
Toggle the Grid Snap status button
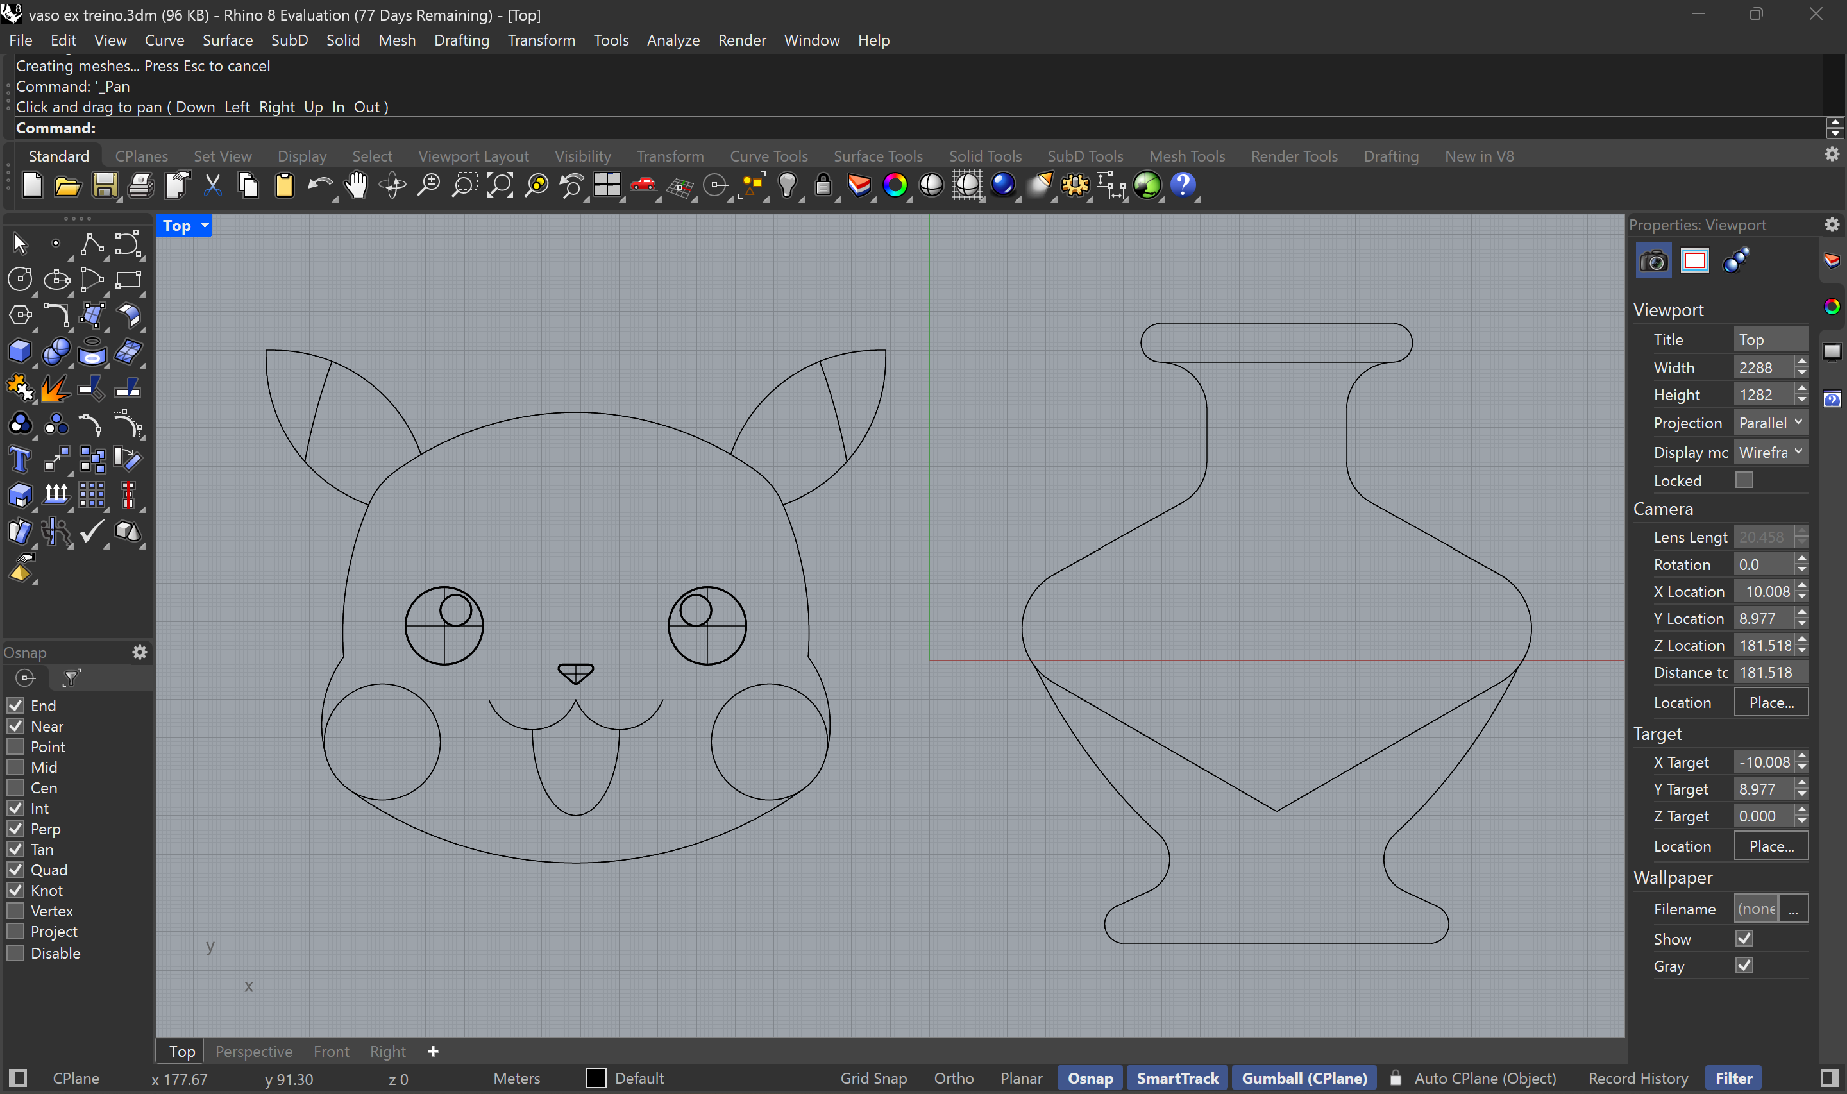[873, 1079]
